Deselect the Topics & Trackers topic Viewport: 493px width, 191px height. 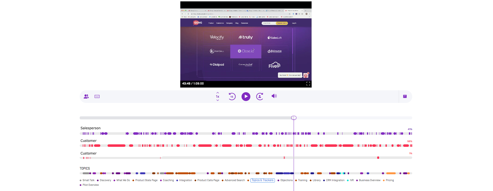262,180
